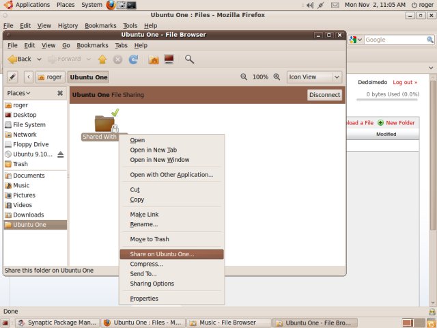Viewport: 437px width, 328px height.
Task: Click the Back button in File Browser
Action: (x=20, y=59)
